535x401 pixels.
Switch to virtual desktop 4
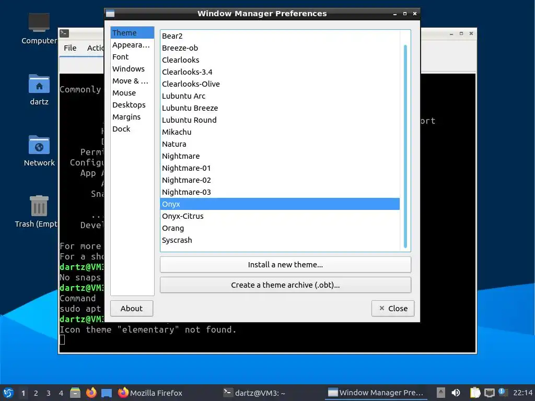click(61, 393)
